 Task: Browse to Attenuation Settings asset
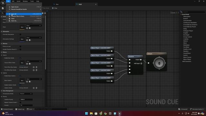click(x=30, y=40)
